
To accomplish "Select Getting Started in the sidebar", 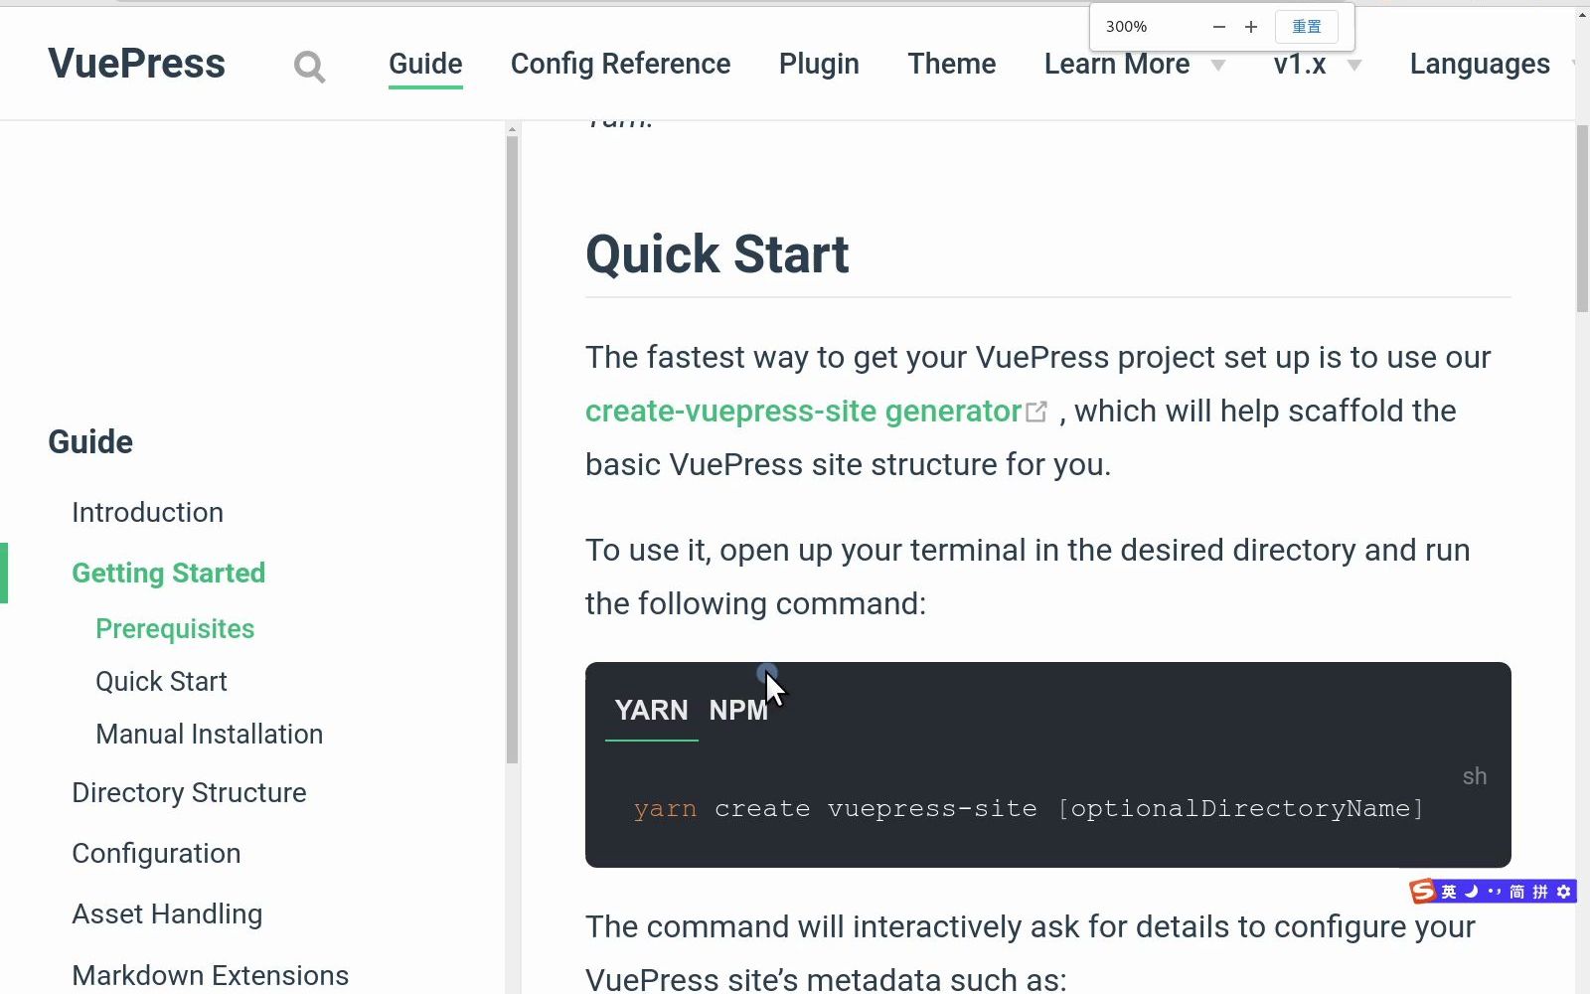I will (168, 573).
